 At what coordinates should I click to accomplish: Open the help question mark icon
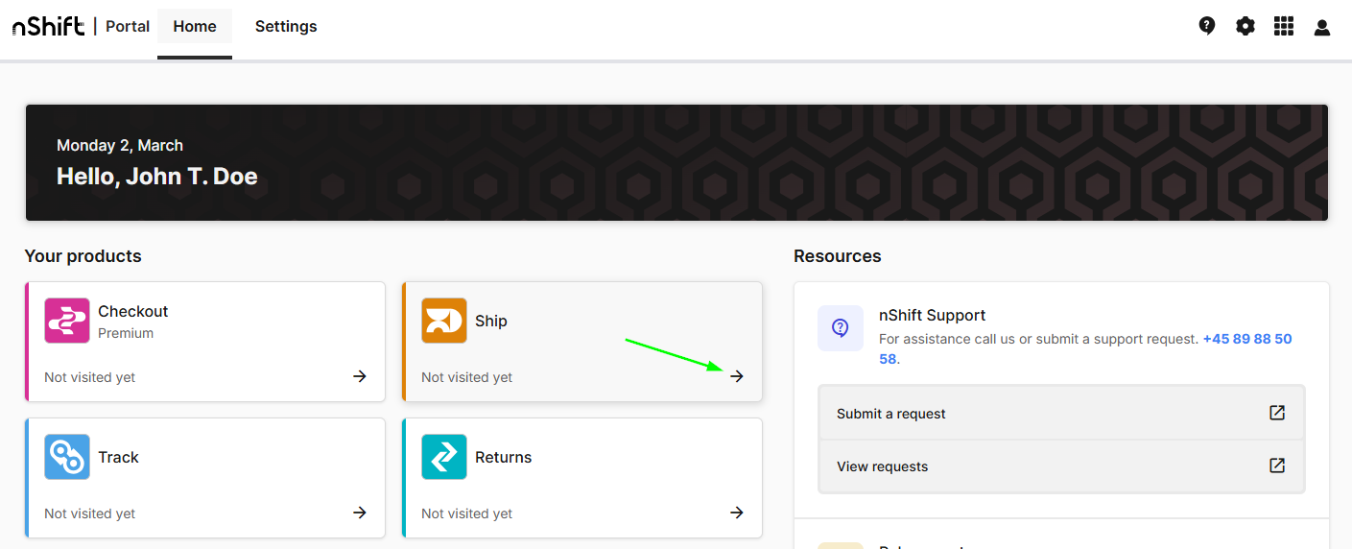[1207, 26]
